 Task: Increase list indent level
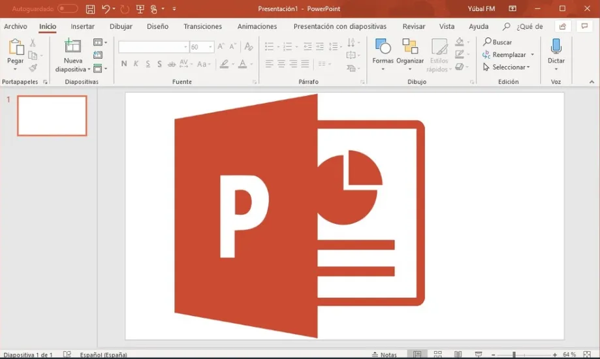point(319,47)
